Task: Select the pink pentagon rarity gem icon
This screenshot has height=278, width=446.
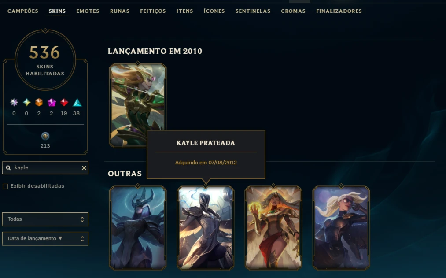Action: click(52, 102)
